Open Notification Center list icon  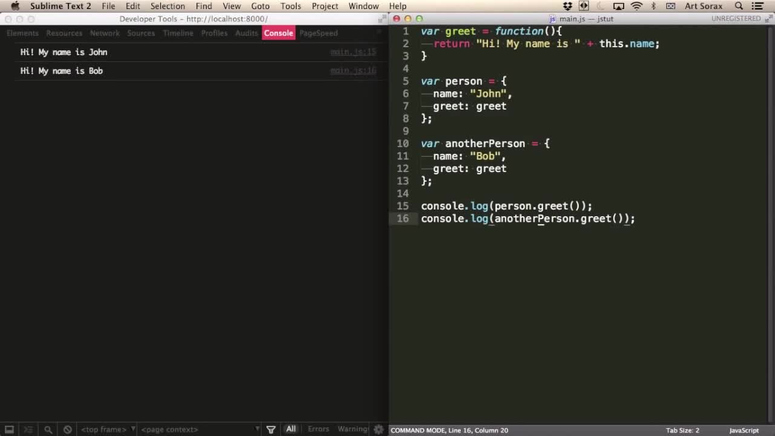(x=757, y=6)
